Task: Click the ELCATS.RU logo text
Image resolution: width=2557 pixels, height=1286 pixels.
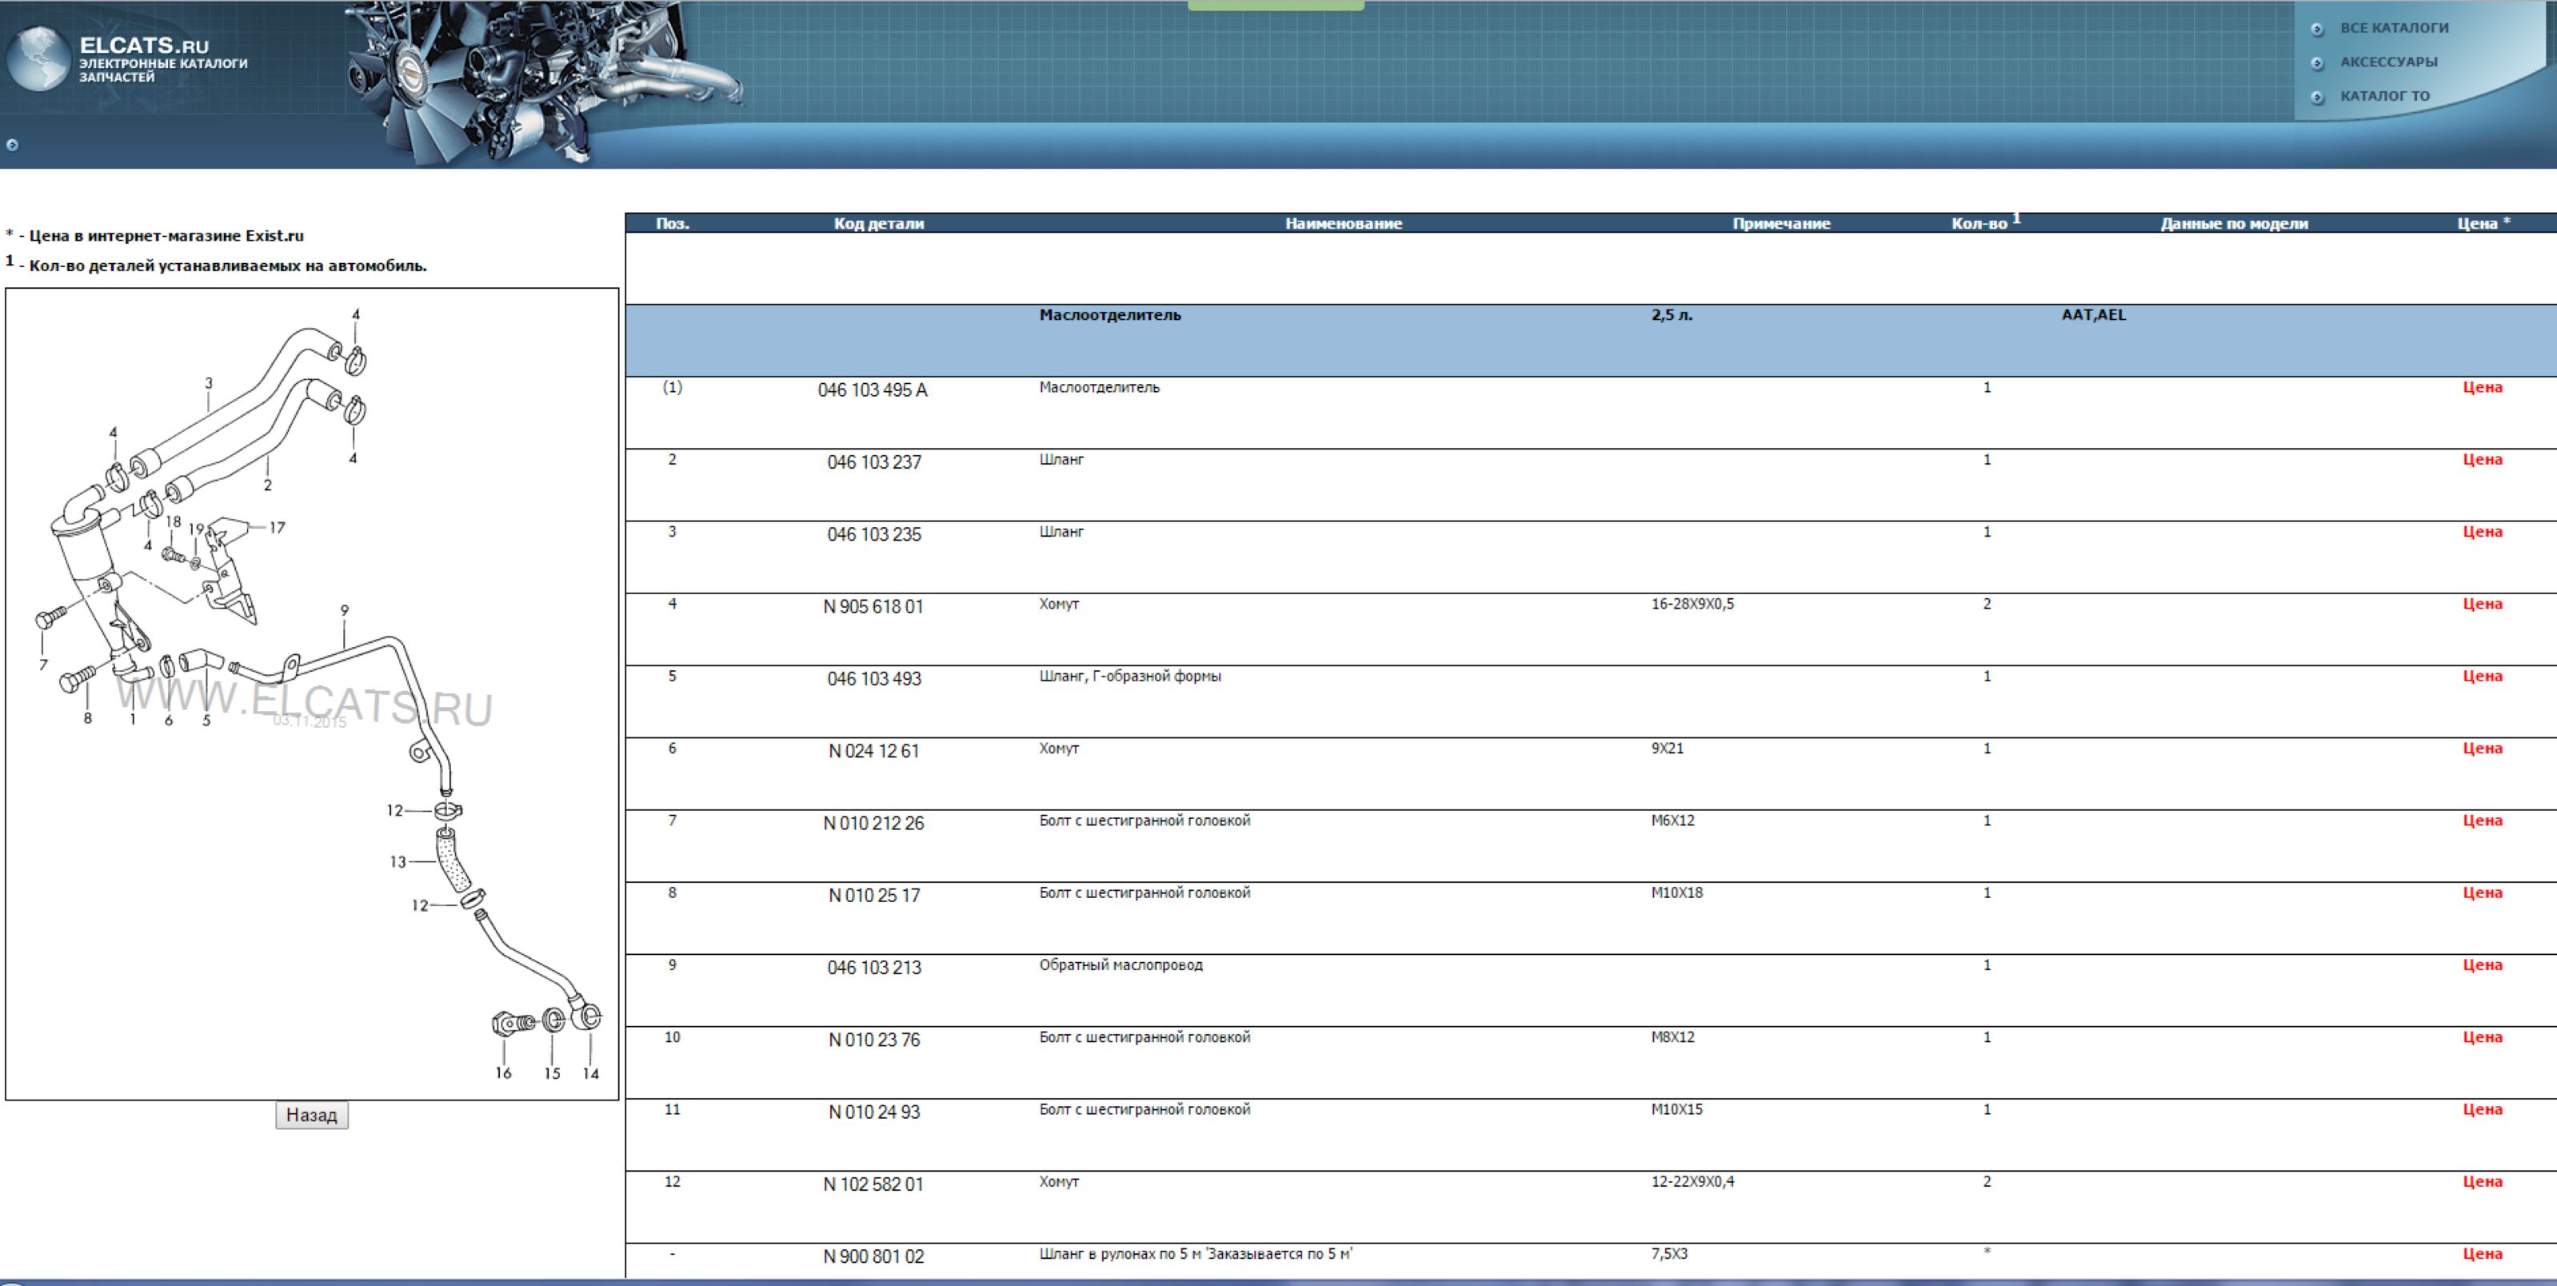Action: pyautogui.click(x=144, y=46)
